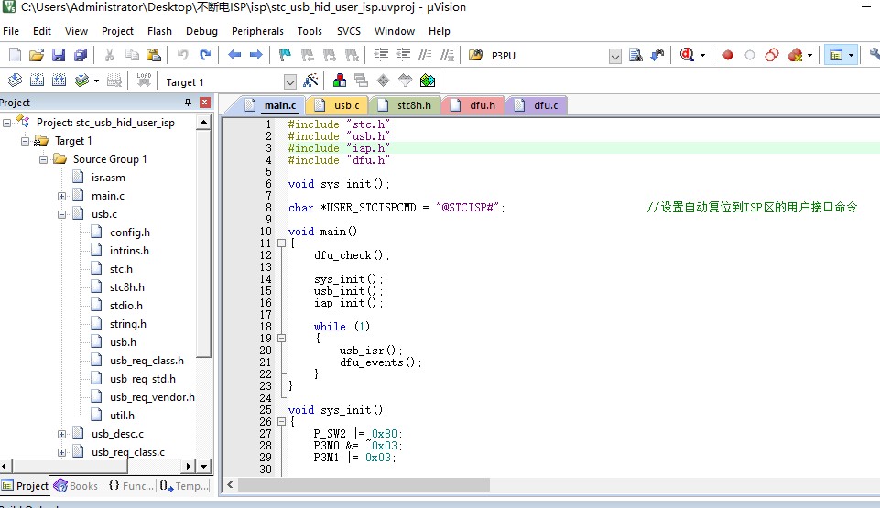Toggle auto-hide pin of Project panel
This screenshot has width=880, height=508.
(x=188, y=102)
